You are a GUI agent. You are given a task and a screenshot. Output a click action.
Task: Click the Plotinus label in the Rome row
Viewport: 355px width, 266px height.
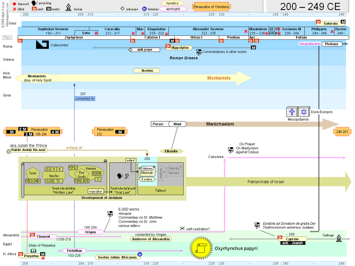click(332, 44)
